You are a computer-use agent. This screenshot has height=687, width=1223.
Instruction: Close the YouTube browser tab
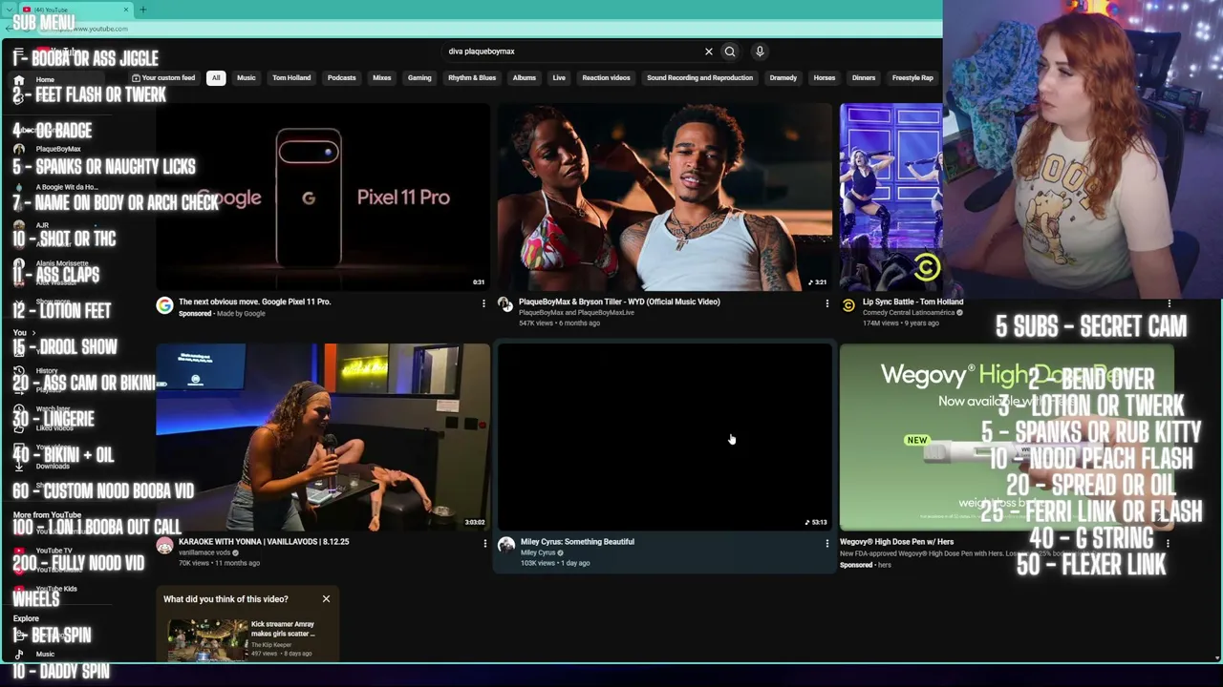(x=125, y=10)
